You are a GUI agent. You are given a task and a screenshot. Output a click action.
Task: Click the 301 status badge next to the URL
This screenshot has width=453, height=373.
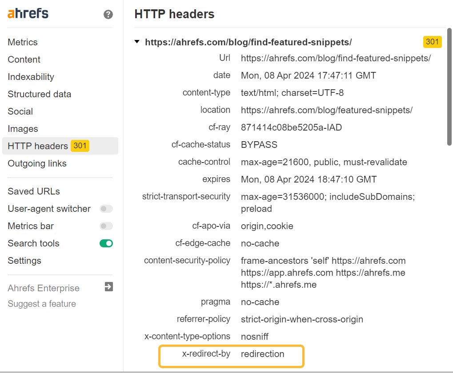(432, 42)
